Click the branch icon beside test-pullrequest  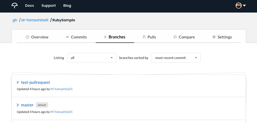[x=18, y=82]
